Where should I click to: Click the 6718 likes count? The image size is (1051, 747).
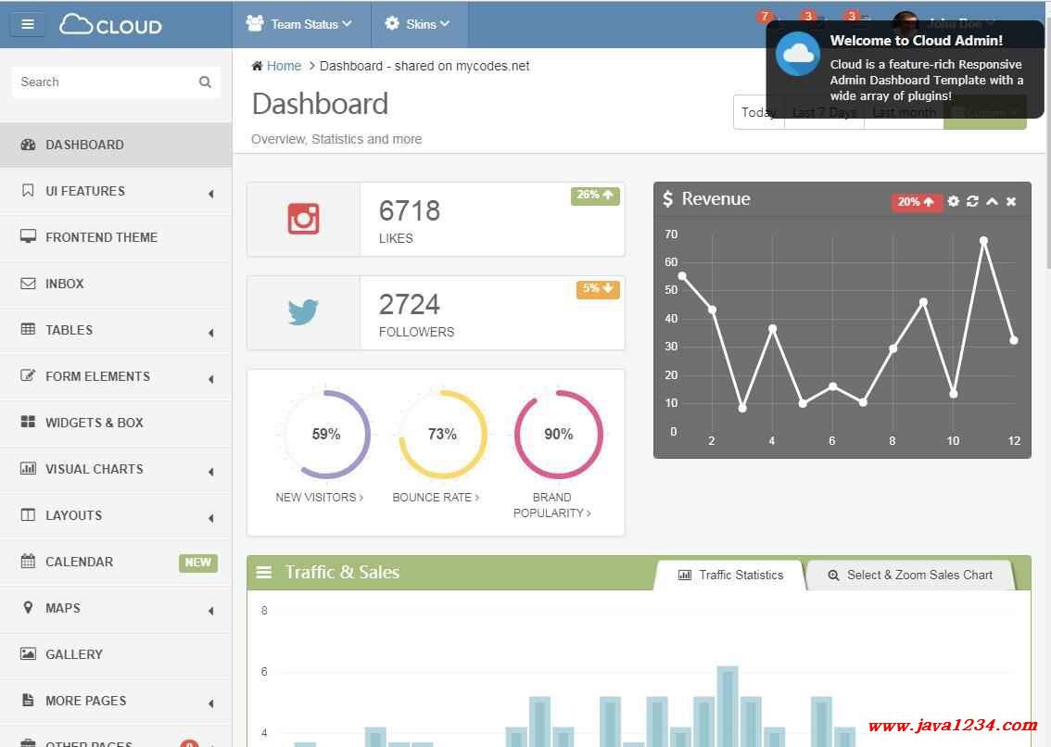410,210
